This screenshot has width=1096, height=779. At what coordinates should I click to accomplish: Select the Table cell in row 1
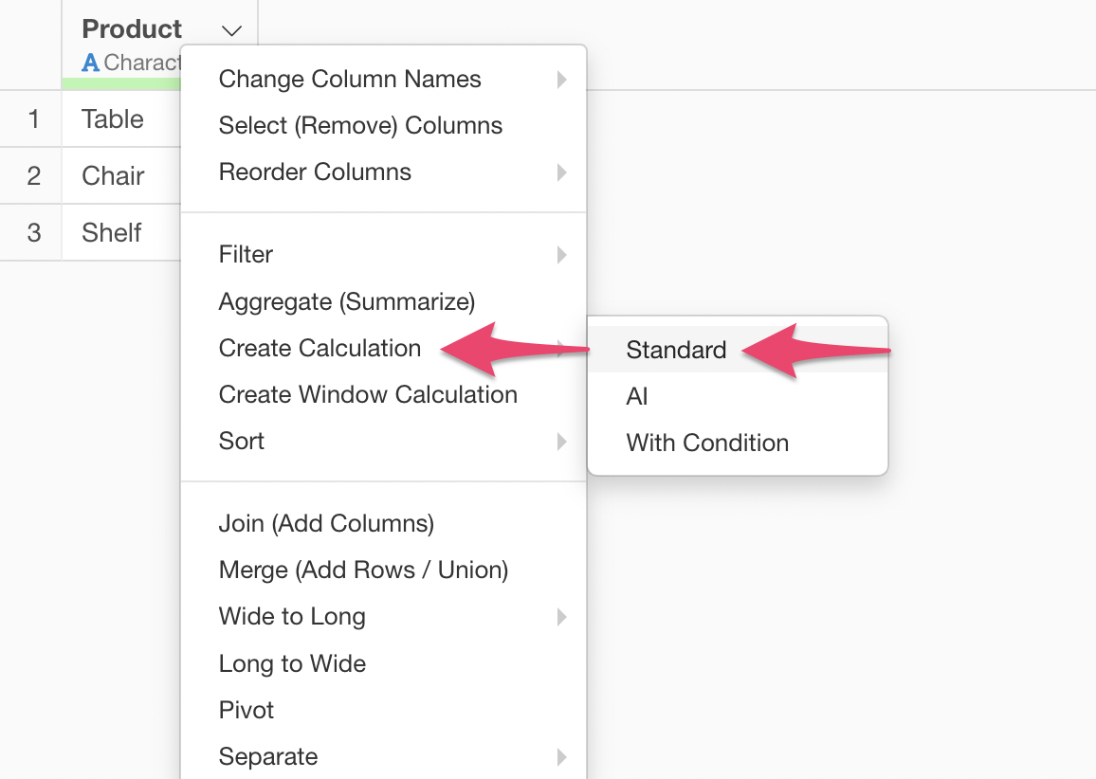tap(113, 119)
